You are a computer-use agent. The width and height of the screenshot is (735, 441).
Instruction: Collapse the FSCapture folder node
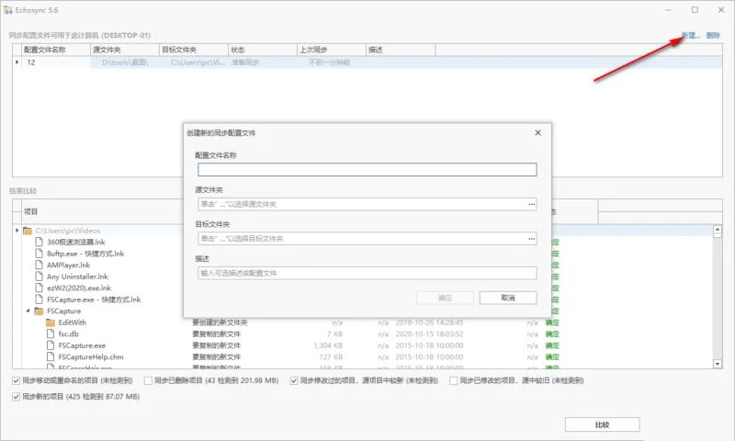(28, 311)
